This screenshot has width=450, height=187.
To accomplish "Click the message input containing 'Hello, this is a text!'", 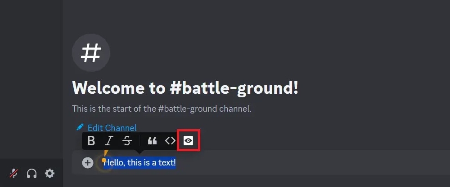I will pyautogui.click(x=261, y=162).
